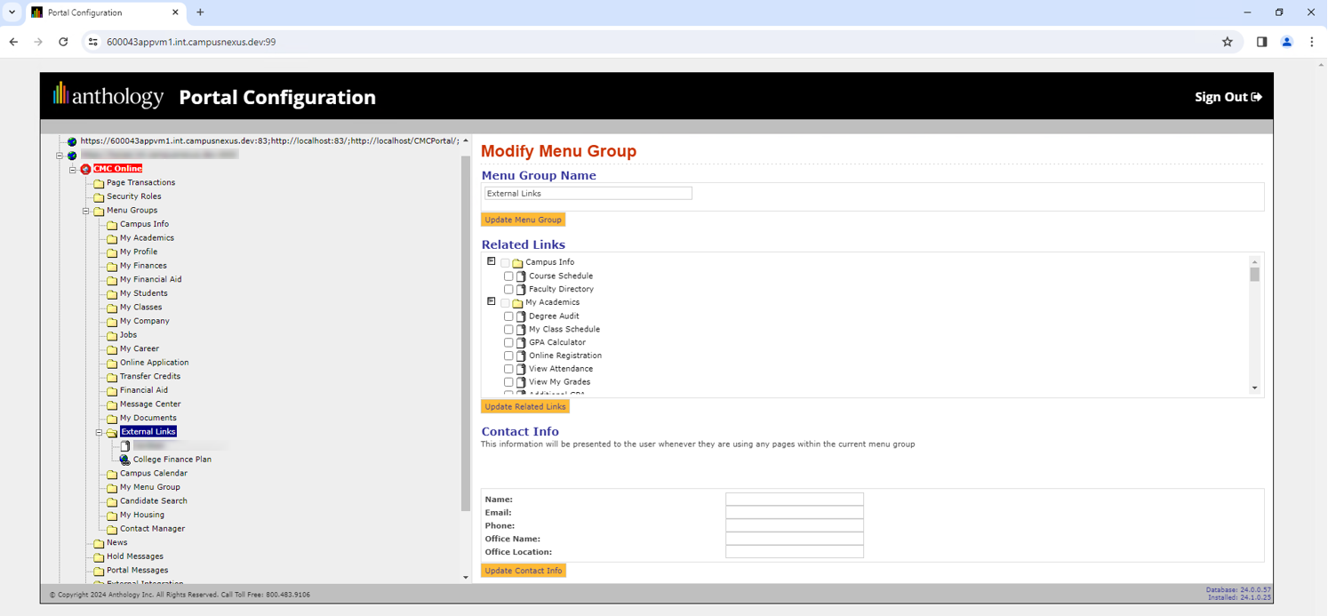Click the CMC Online portal icon
Image resolution: width=1328 pixels, height=616 pixels.
point(85,169)
